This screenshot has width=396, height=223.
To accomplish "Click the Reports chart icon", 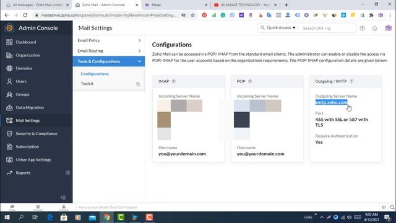I will tap(9, 173).
